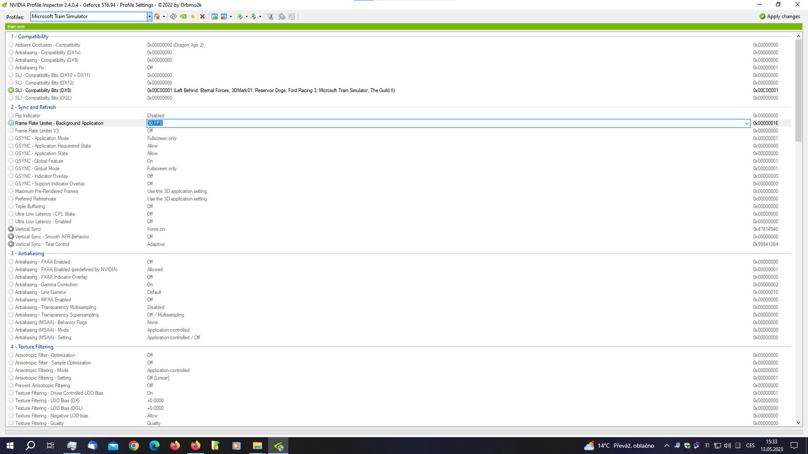Image resolution: width=808 pixels, height=454 pixels.
Task: Click the refresh settings icon
Action: coord(173,16)
